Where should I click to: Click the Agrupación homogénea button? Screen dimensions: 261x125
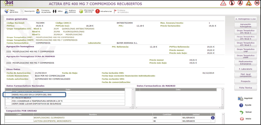(x=245, y=25)
